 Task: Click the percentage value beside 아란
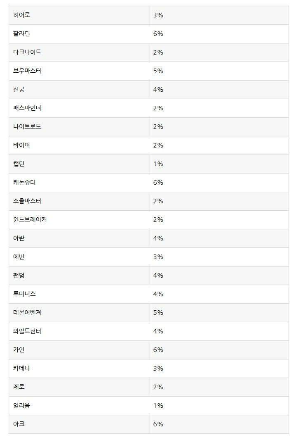(158, 238)
